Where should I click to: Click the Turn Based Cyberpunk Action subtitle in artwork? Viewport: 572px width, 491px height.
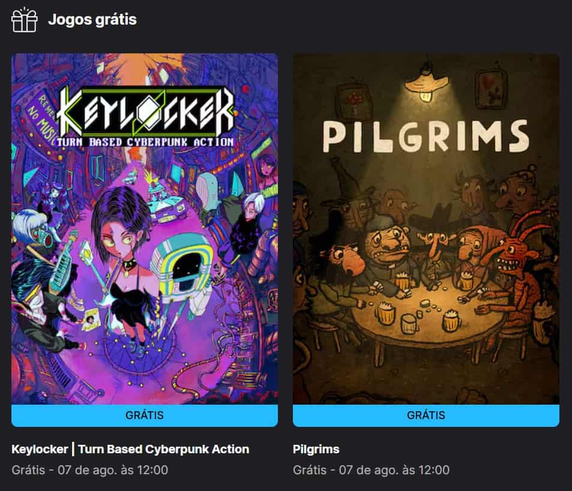coord(145,141)
